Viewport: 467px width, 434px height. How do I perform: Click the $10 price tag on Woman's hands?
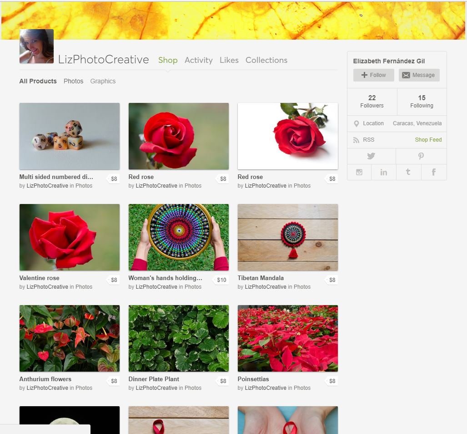pyautogui.click(x=221, y=280)
